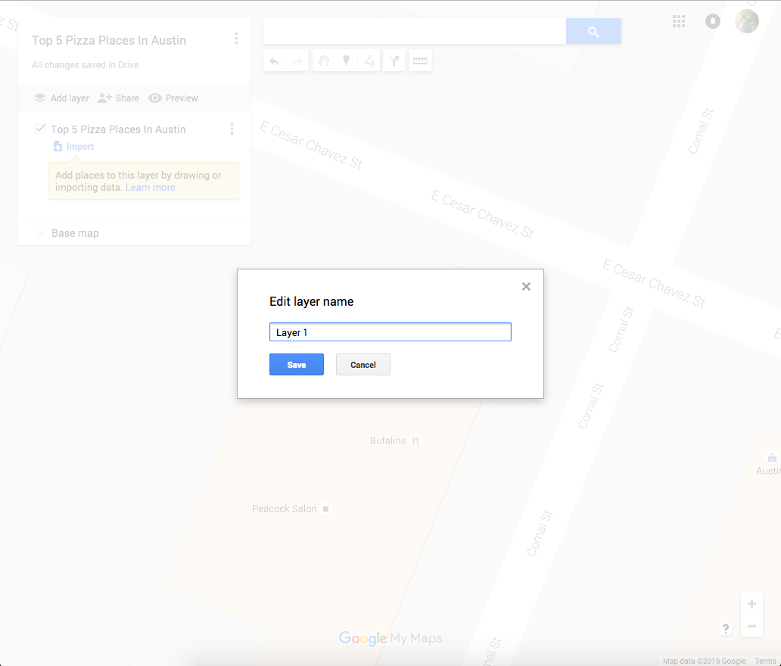The height and width of the screenshot is (666, 781).
Task: Toggle the Top 5 Pizza Places layer checkbox
Action: point(40,129)
